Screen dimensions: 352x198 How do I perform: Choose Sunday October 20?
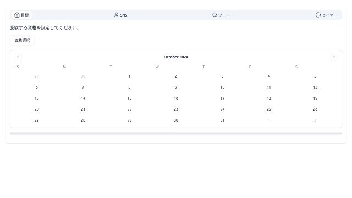(x=37, y=109)
